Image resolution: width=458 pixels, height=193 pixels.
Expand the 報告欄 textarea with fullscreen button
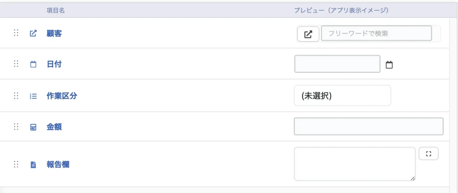428,154
